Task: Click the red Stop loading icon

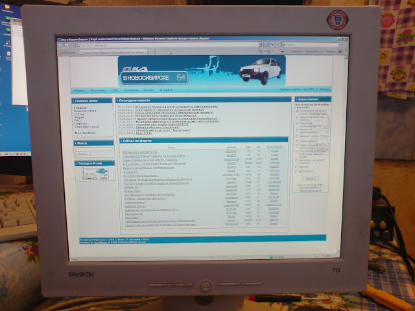Action: click(278, 45)
